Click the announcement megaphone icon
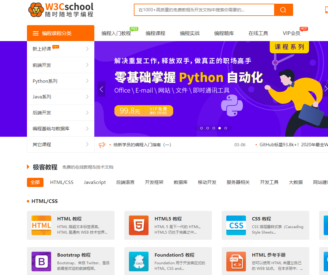328x275 pixels. point(102,145)
